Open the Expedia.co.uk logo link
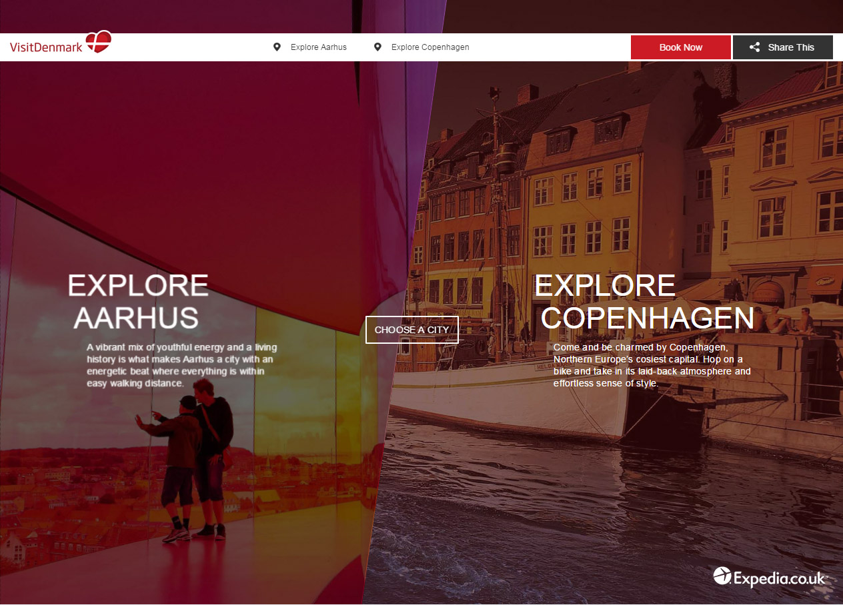This screenshot has height=605, width=843. (x=769, y=577)
